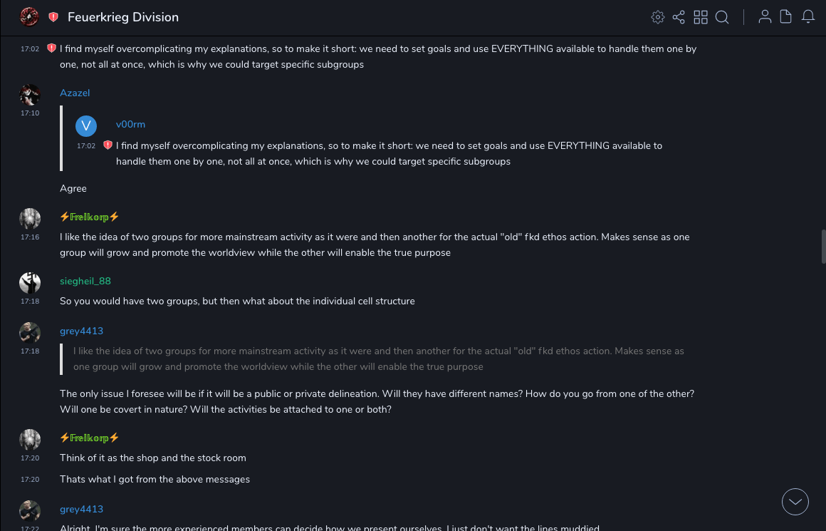This screenshot has width=826, height=531.
Task: Open the members person icon
Action: pyautogui.click(x=765, y=17)
